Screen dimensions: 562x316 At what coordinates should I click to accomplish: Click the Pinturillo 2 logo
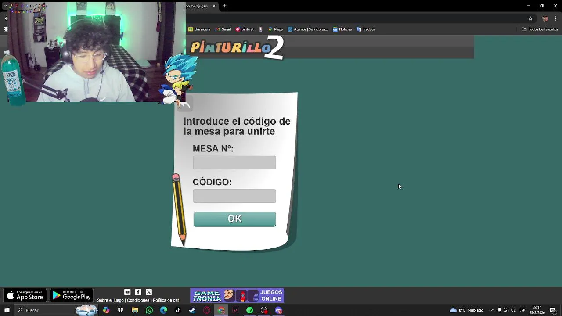pyautogui.click(x=237, y=47)
